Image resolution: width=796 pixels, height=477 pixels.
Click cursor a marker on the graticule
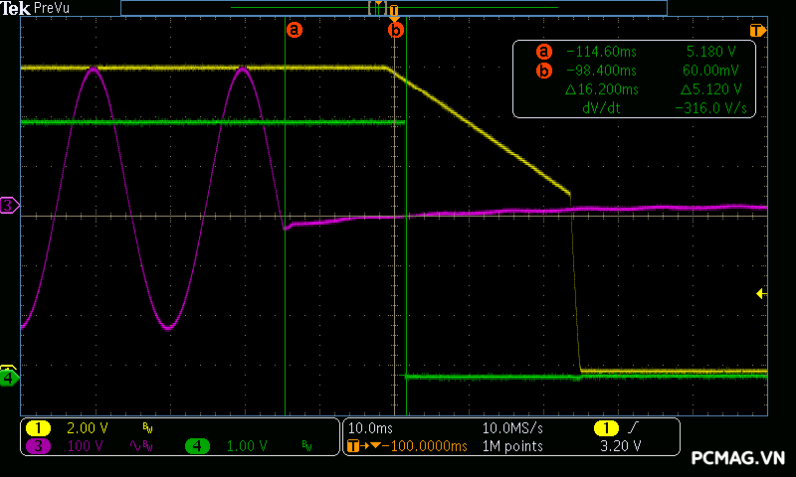[x=294, y=30]
